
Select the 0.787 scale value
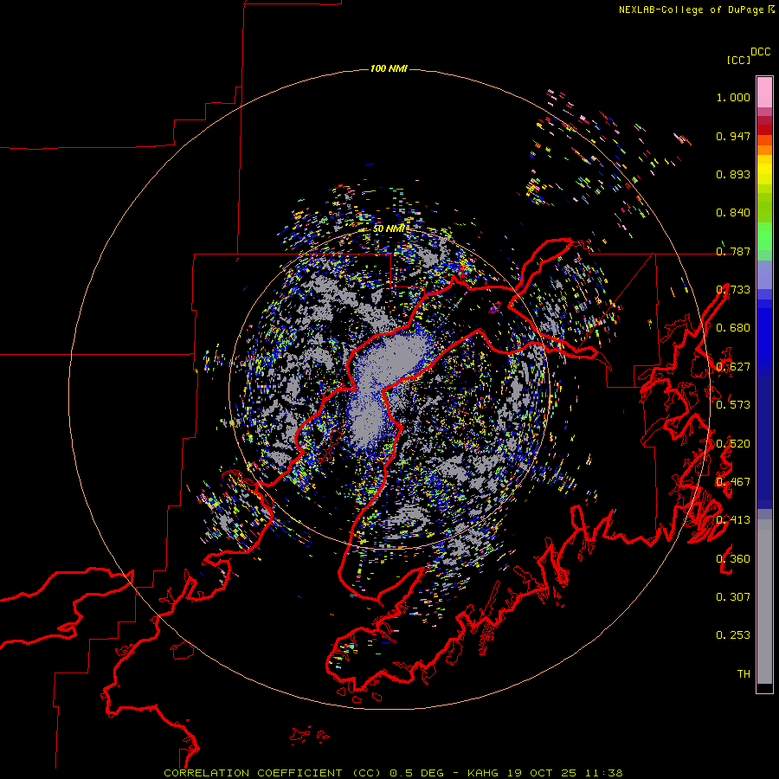733,251
